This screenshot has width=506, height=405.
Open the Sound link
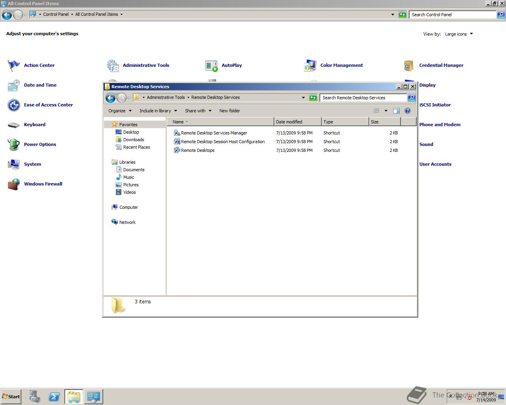pos(426,144)
